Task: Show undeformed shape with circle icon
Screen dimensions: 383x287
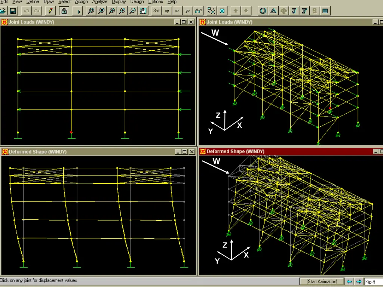Action: click(x=263, y=11)
